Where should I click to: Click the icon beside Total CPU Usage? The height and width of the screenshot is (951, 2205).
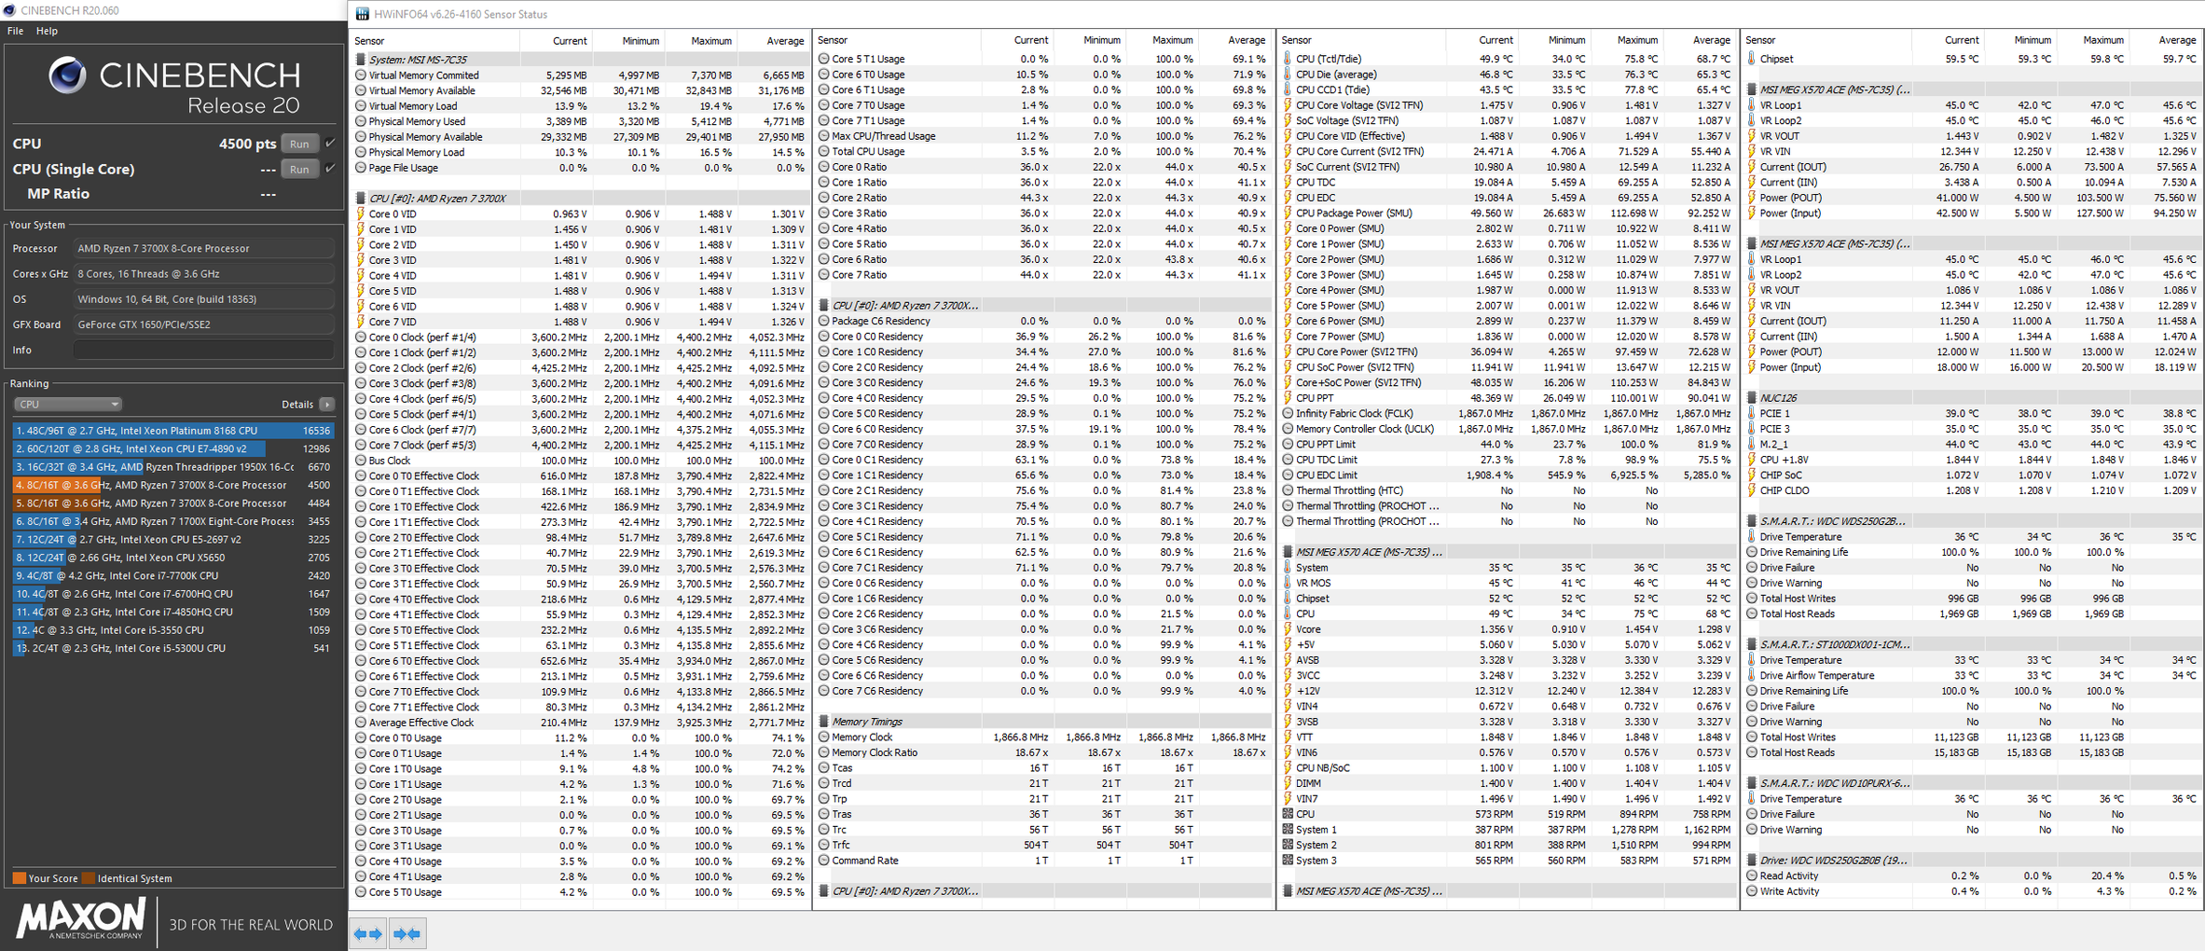(x=824, y=151)
